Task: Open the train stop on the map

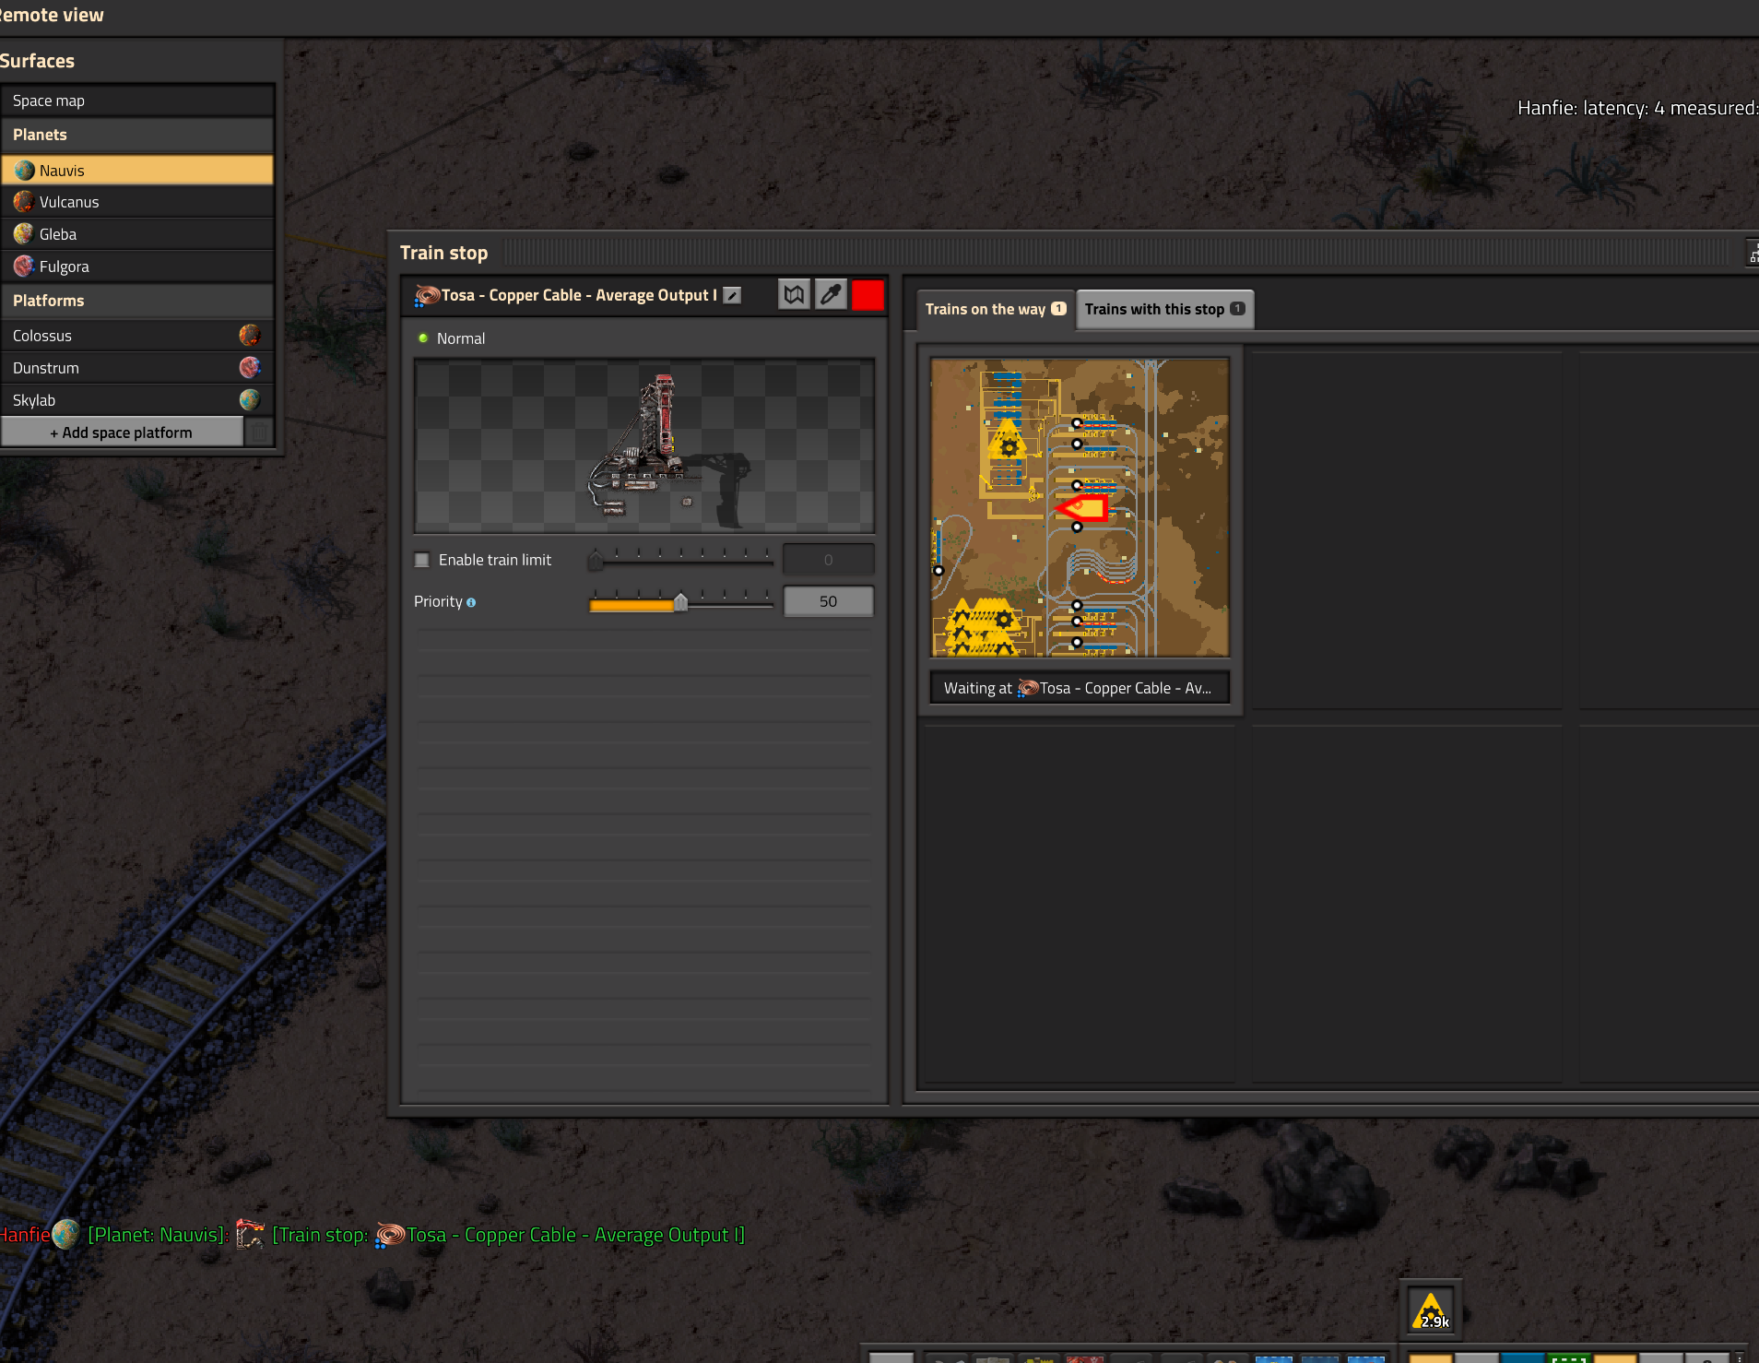Action: 794,295
